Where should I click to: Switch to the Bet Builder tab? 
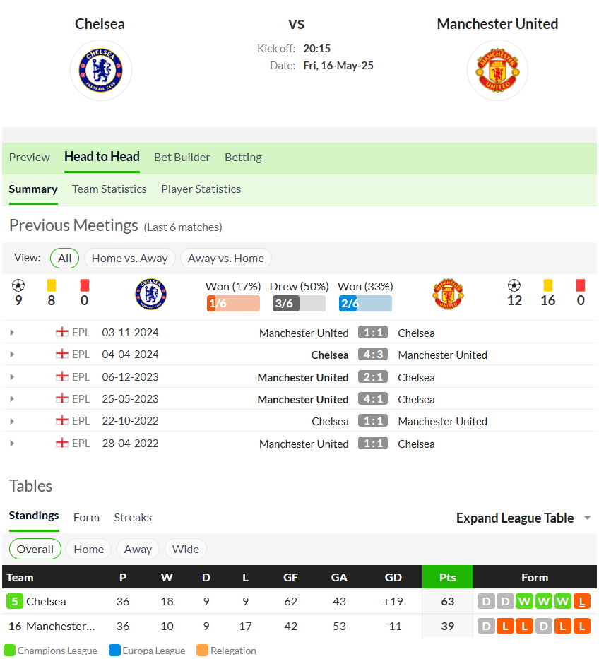click(x=182, y=158)
